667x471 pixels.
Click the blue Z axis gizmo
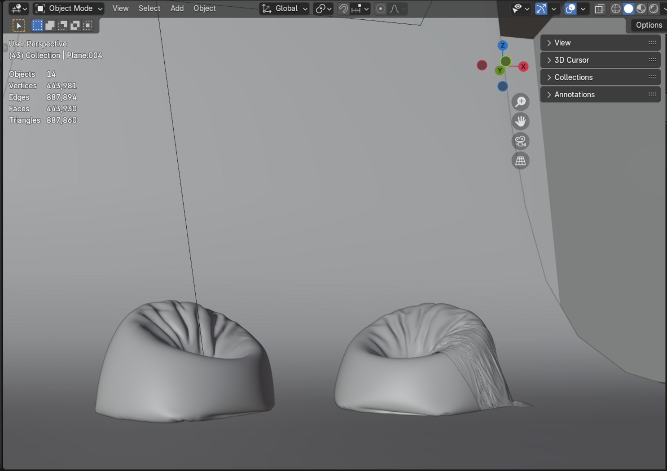point(503,45)
